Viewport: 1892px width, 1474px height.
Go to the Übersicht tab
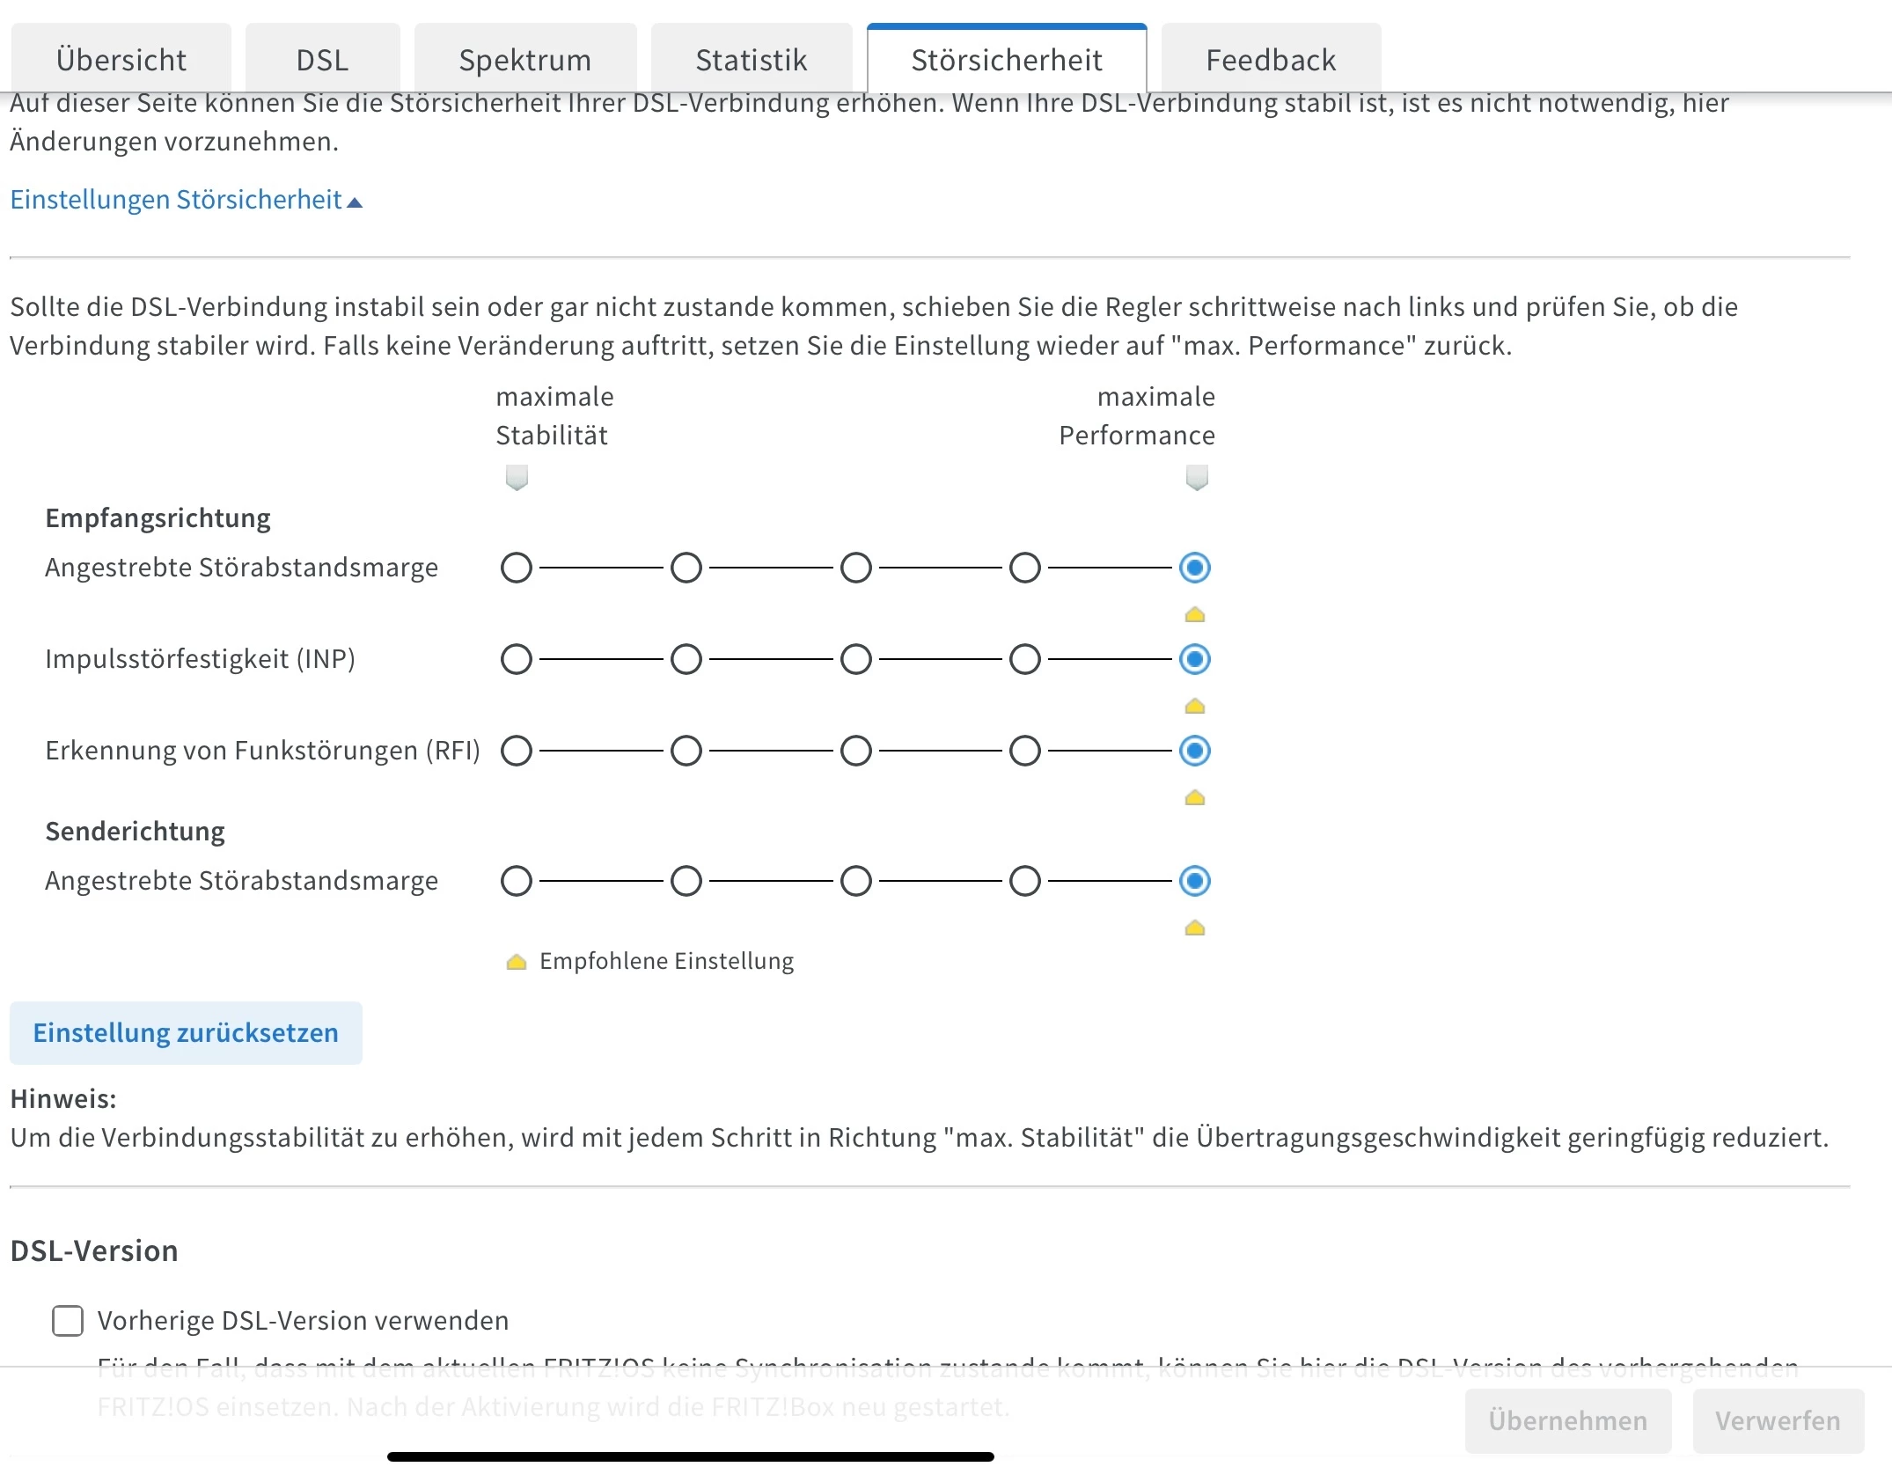pyautogui.click(x=121, y=60)
